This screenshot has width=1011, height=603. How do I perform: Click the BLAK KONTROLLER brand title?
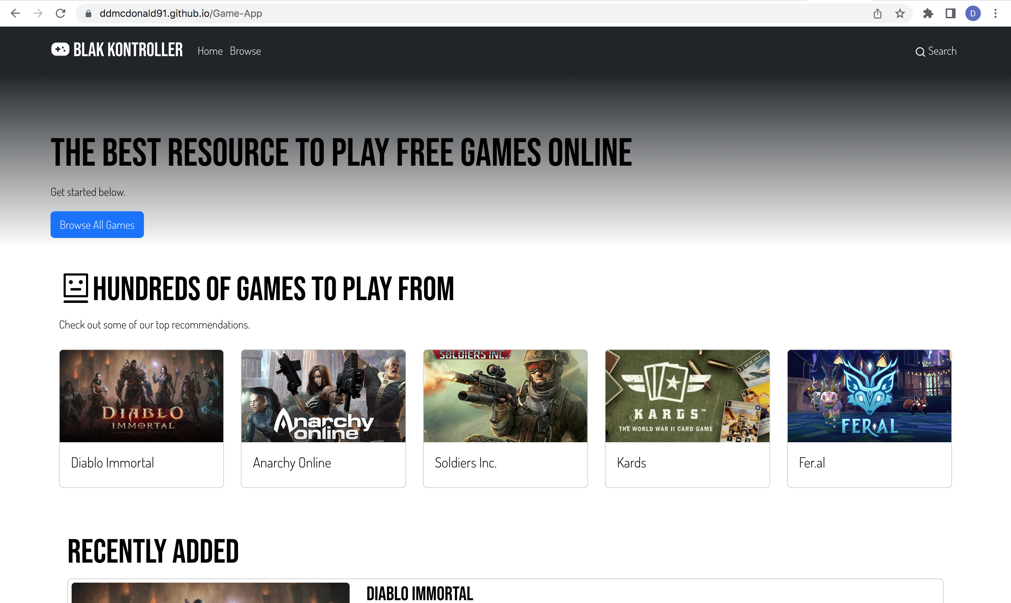click(128, 50)
